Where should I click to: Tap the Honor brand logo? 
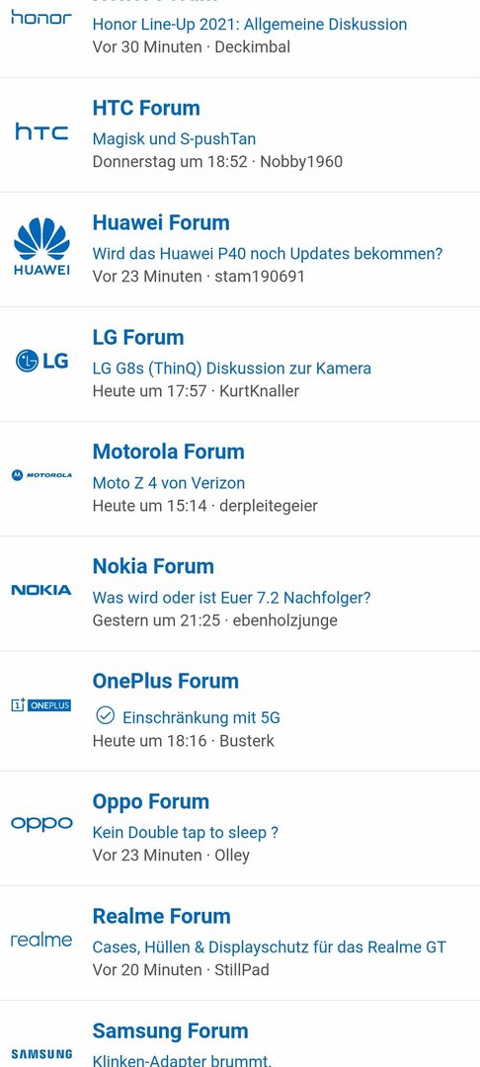point(41,18)
